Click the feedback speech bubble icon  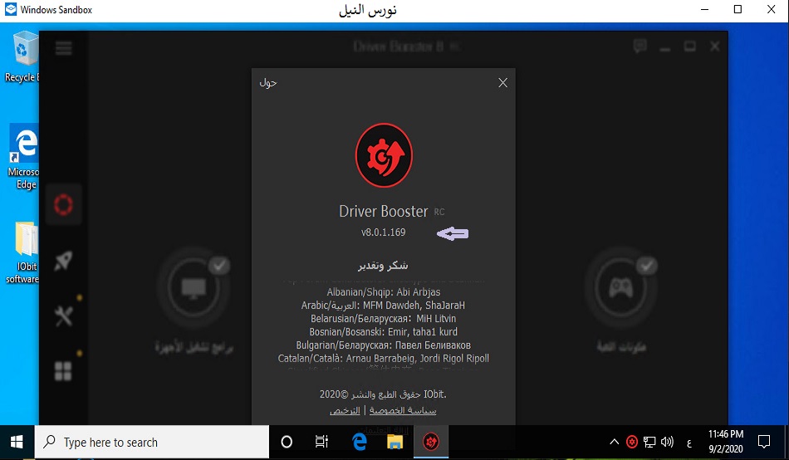point(640,46)
